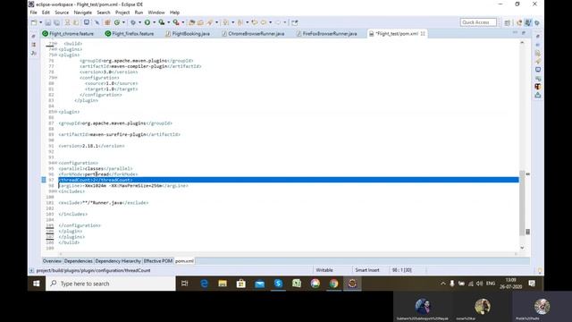The image size is (572, 322).
Task: Click the New file toolbar icon
Action: [x=34, y=22]
